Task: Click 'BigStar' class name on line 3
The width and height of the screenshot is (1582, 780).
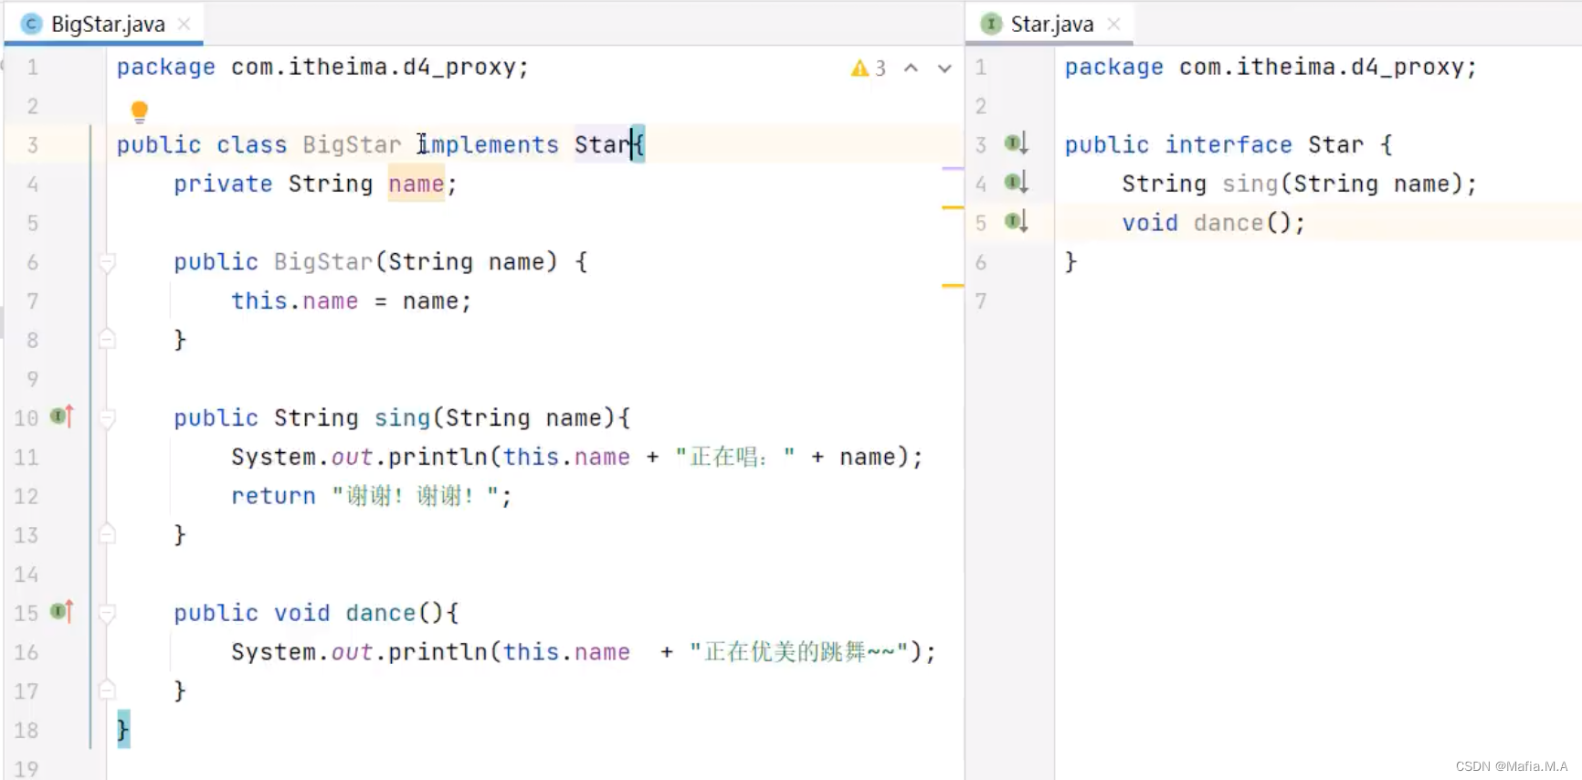Action: (352, 144)
